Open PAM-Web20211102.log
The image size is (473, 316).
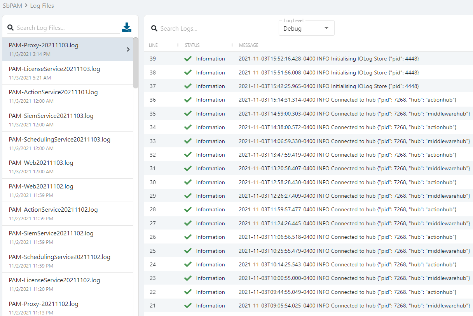point(68,190)
